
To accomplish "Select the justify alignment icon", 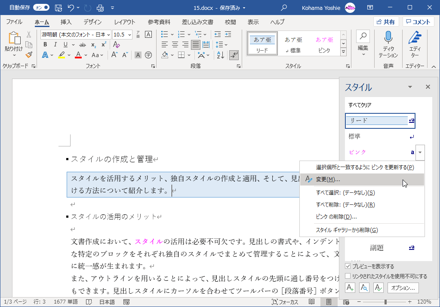I will click(195, 45).
